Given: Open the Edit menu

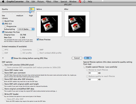Looking at the screenshot, I should [33, 2].
